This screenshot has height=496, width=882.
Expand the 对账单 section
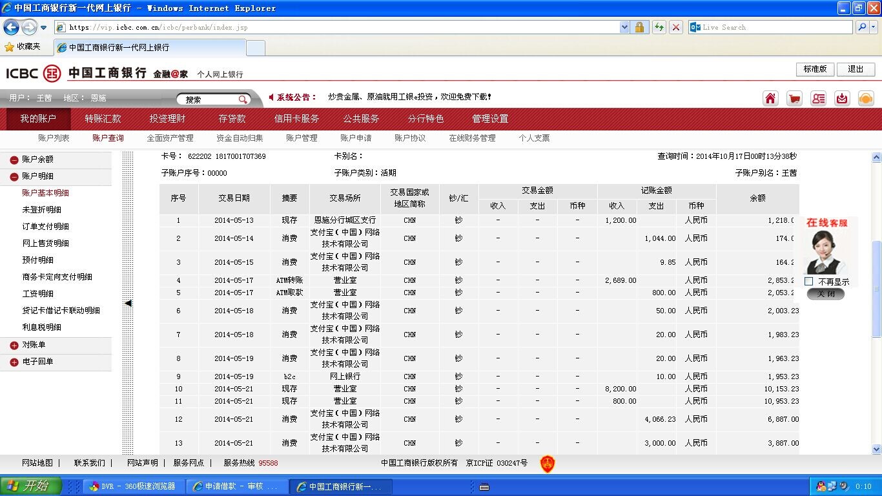pyautogui.click(x=14, y=346)
